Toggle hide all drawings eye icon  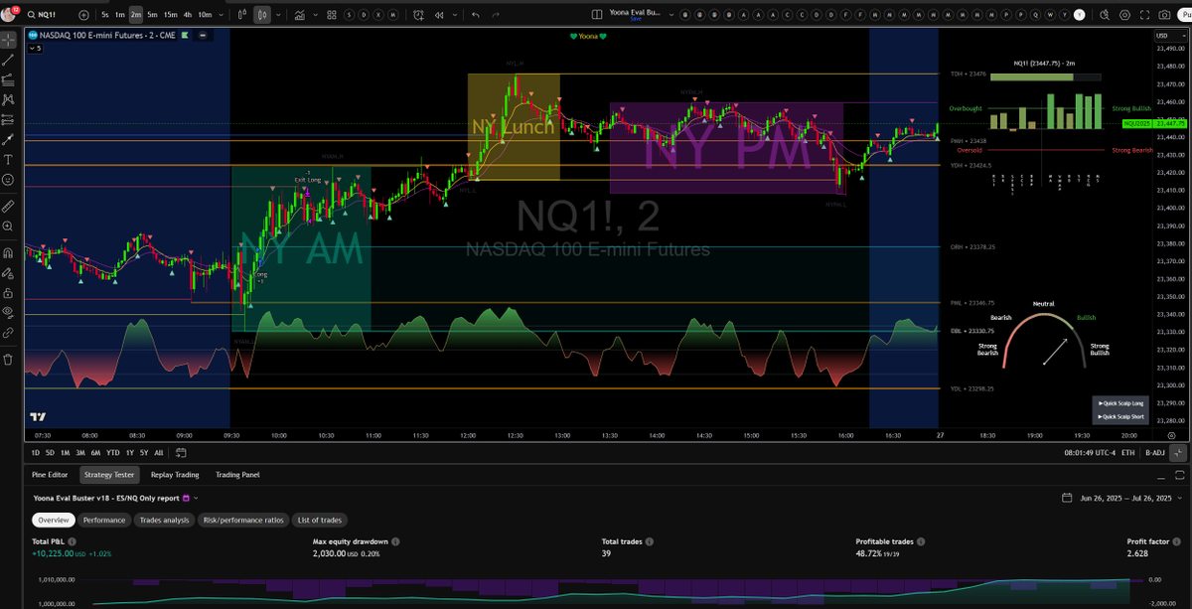9,312
